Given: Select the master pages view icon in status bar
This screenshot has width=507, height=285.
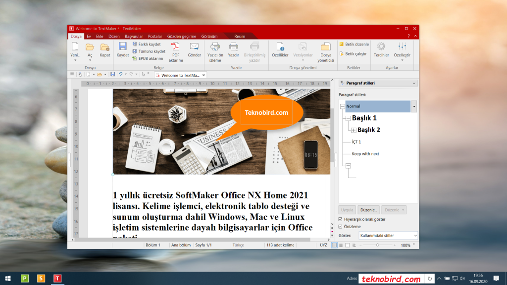Looking at the screenshot, I should tap(341, 245).
